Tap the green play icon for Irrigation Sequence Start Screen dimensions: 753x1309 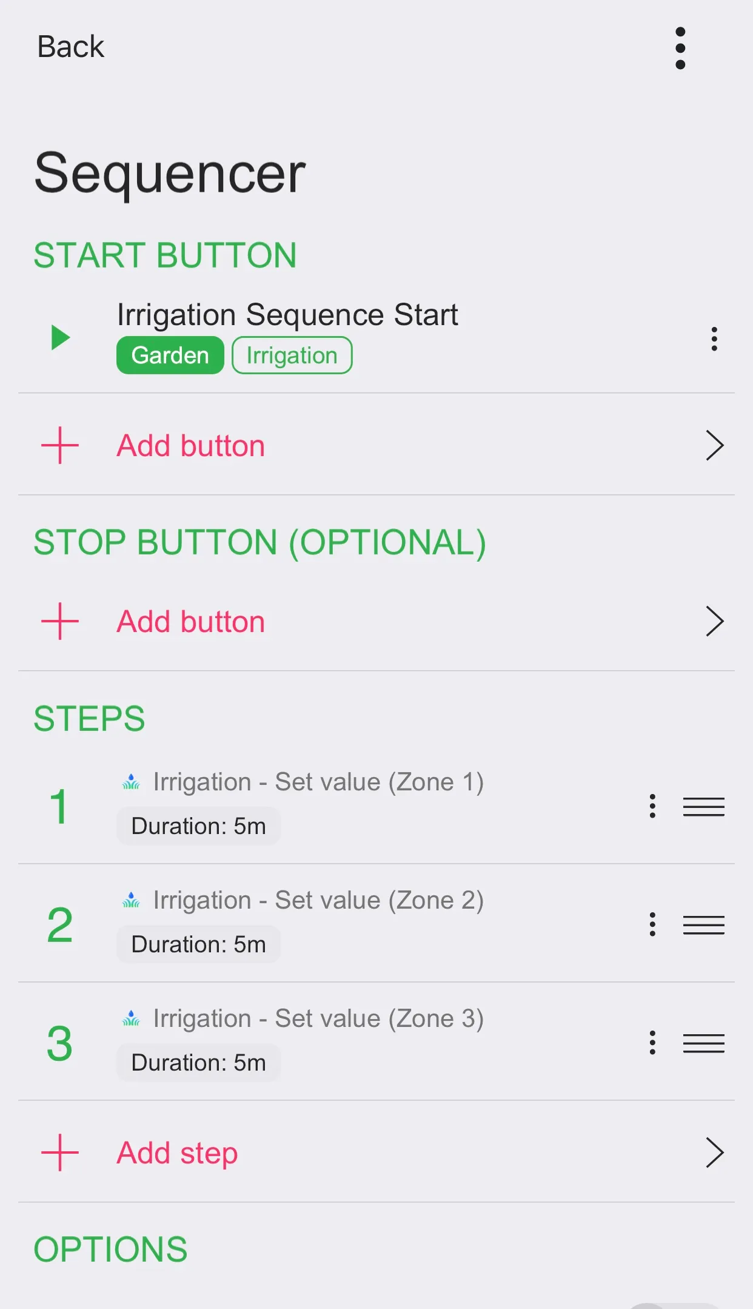pos(60,338)
